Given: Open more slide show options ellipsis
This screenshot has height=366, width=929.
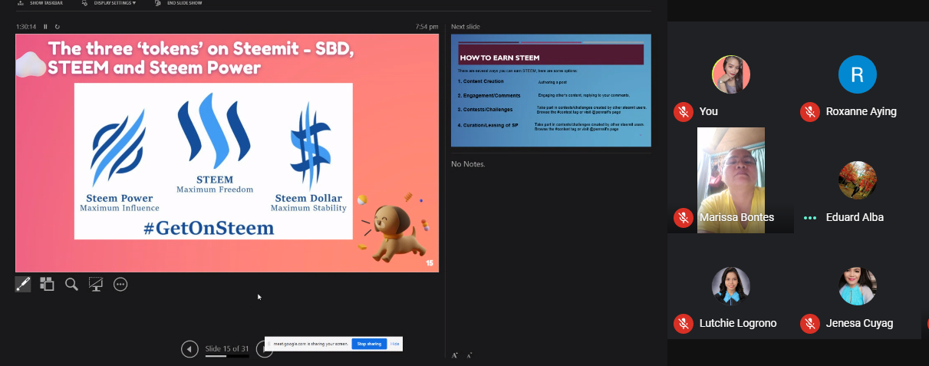Looking at the screenshot, I should click(x=120, y=284).
